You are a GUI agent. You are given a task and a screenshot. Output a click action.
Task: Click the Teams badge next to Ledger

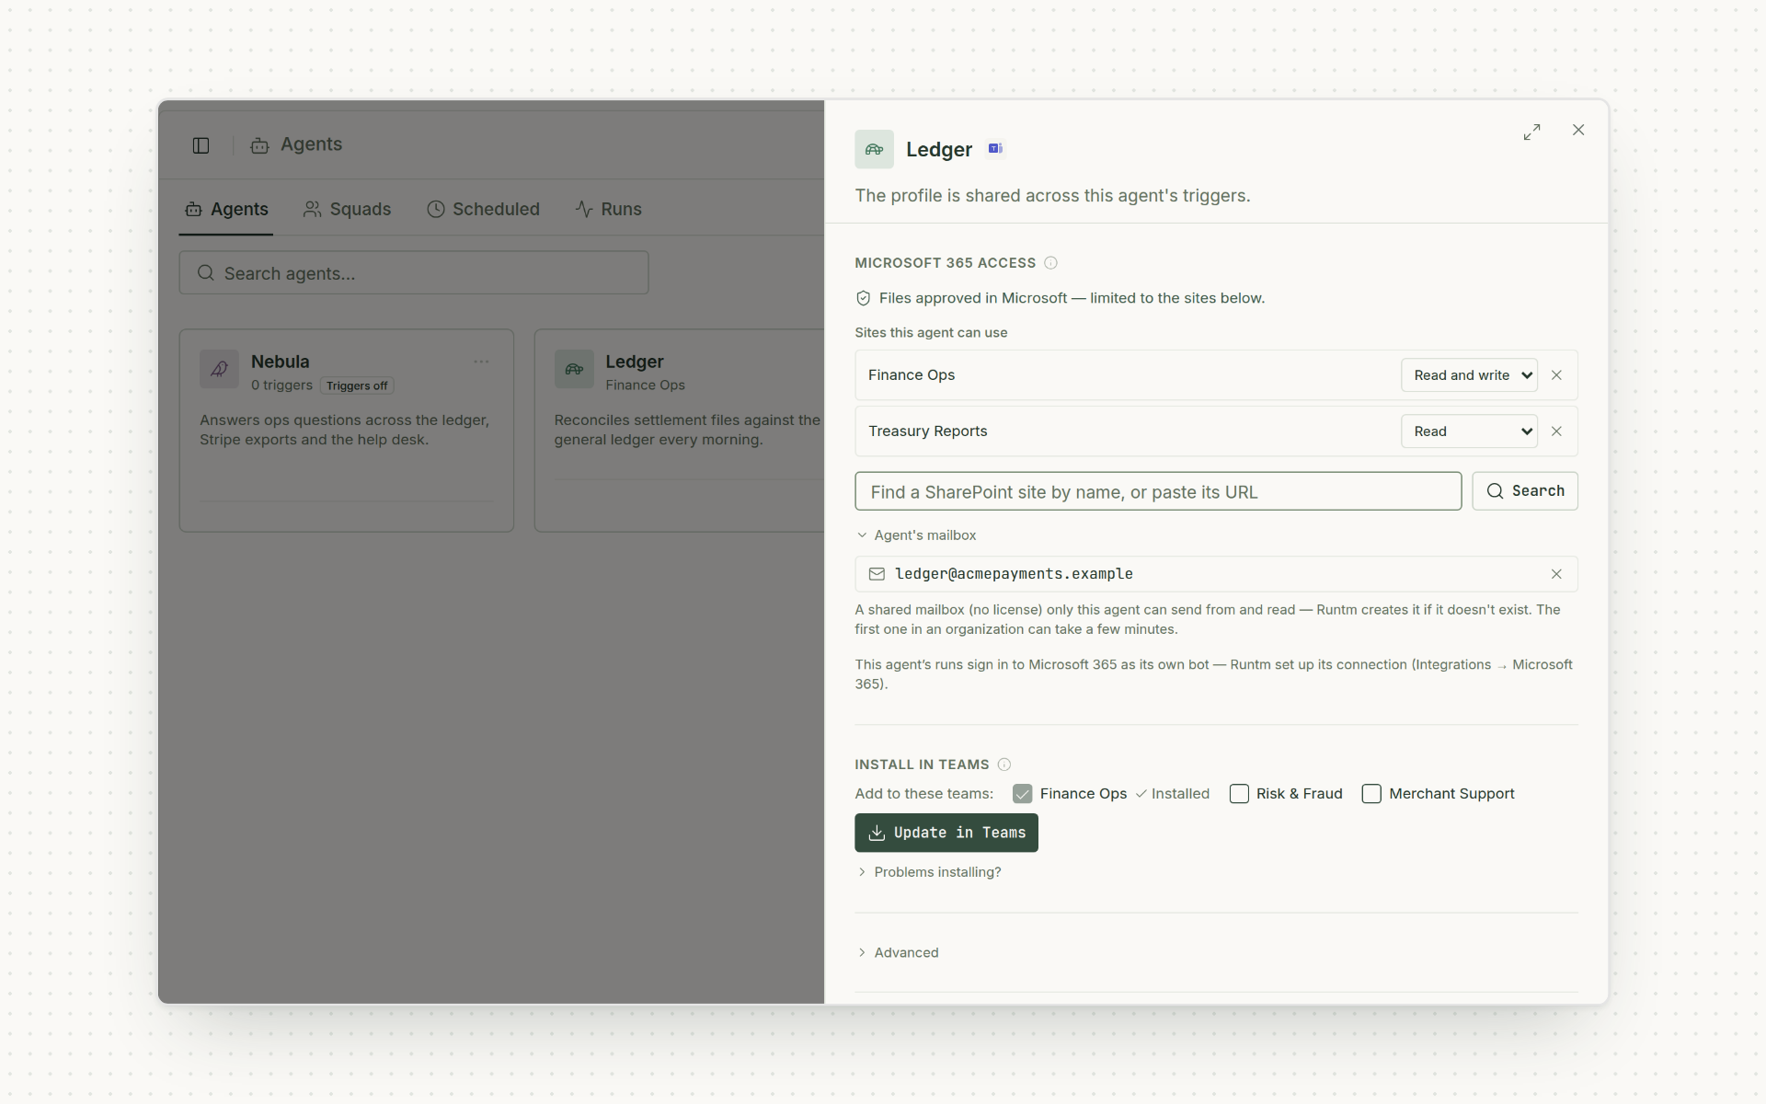coord(995,148)
